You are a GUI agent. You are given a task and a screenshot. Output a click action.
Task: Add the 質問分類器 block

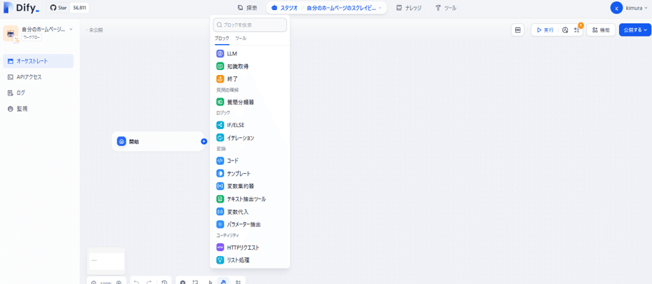(x=250, y=102)
